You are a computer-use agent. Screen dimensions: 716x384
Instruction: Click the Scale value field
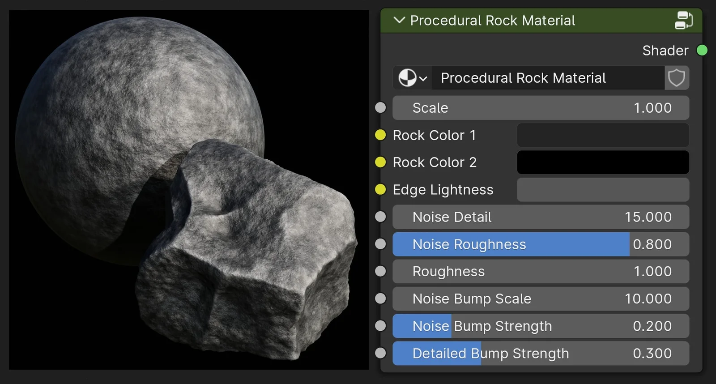click(x=540, y=108)
